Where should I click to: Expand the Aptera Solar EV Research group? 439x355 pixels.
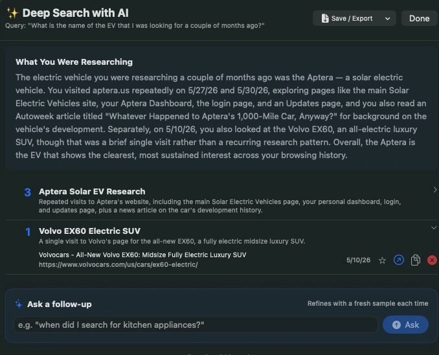click(435, 190)
